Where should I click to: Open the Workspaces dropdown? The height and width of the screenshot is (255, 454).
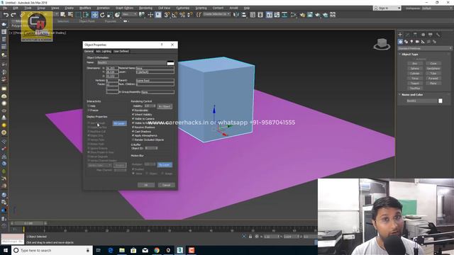pos(437,8)
